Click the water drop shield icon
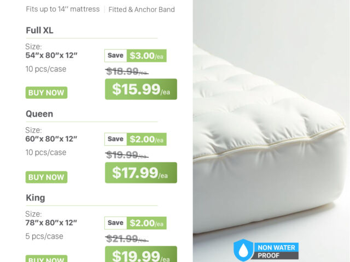 (x=243, y=250)
